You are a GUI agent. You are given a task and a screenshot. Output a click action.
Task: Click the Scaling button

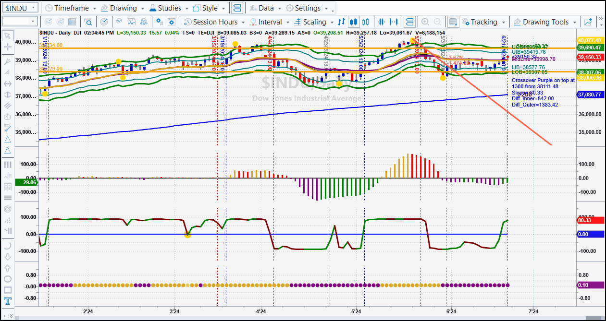click(x=310, y=22)
